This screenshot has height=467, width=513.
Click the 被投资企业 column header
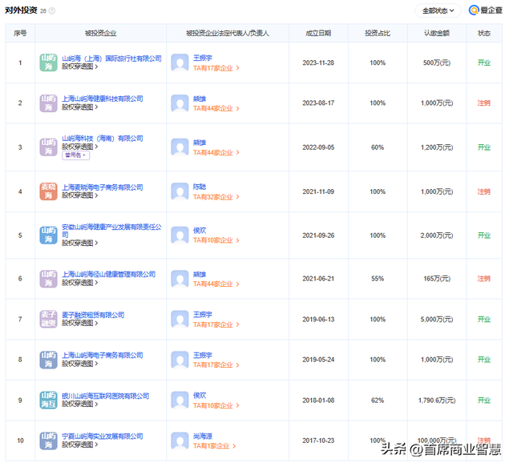pos(100,33)
